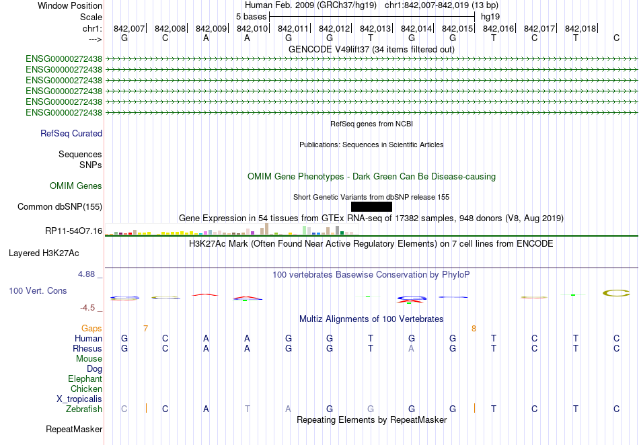Select the X_tropicalis species label
The height and width of the screenshot is (445, 639).
pos(79,399)
